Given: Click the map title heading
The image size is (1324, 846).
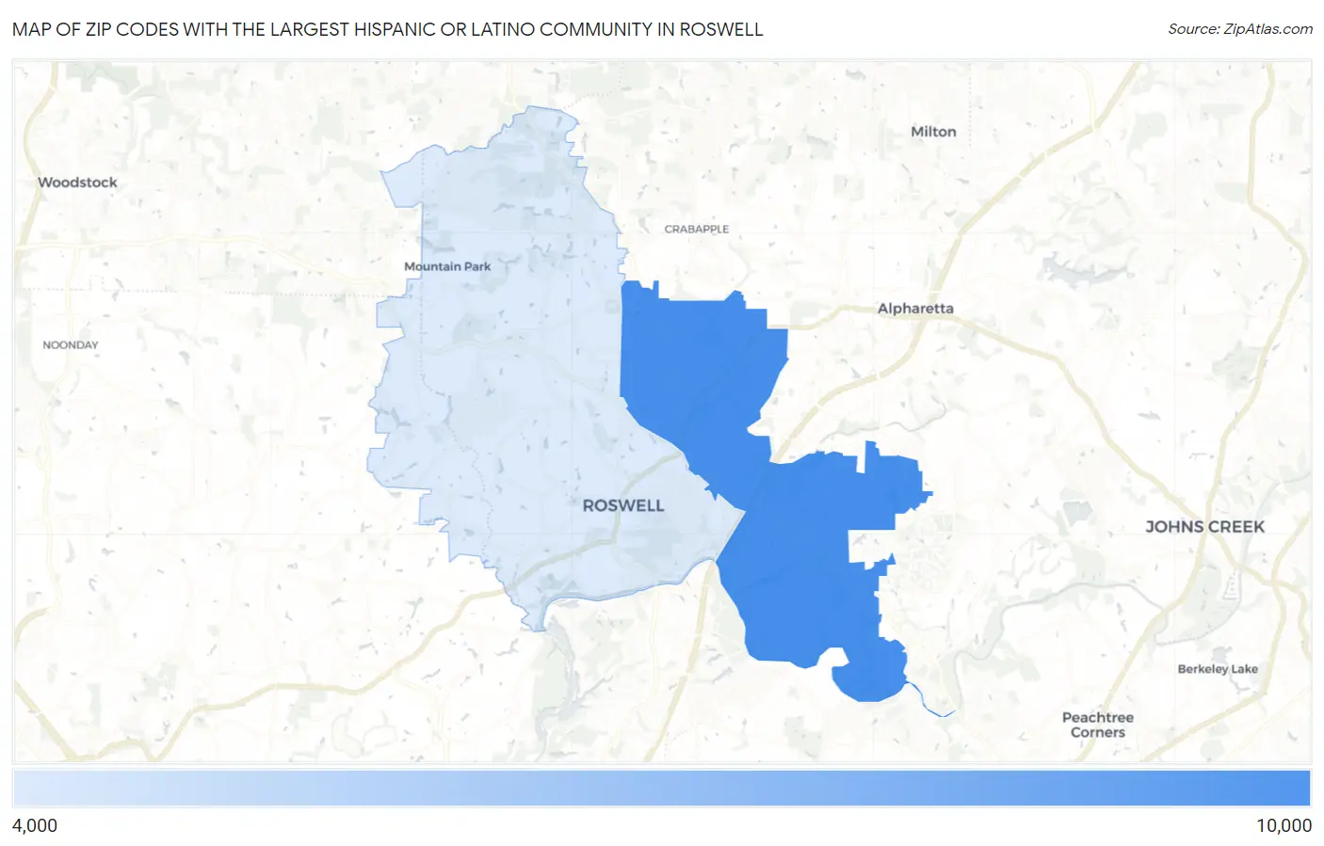Looking at the screenshot, I should coord(387,29).
